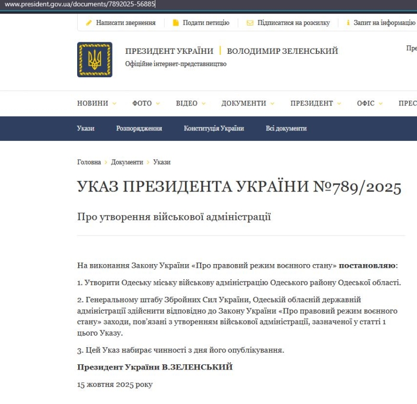The image size is (417, 404).
Task: Switch to the Розпорядження tab
Action: tap(139, 128)
